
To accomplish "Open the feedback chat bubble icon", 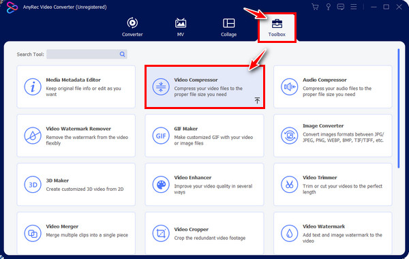I will pyautogui.click(x=341, y=7).
